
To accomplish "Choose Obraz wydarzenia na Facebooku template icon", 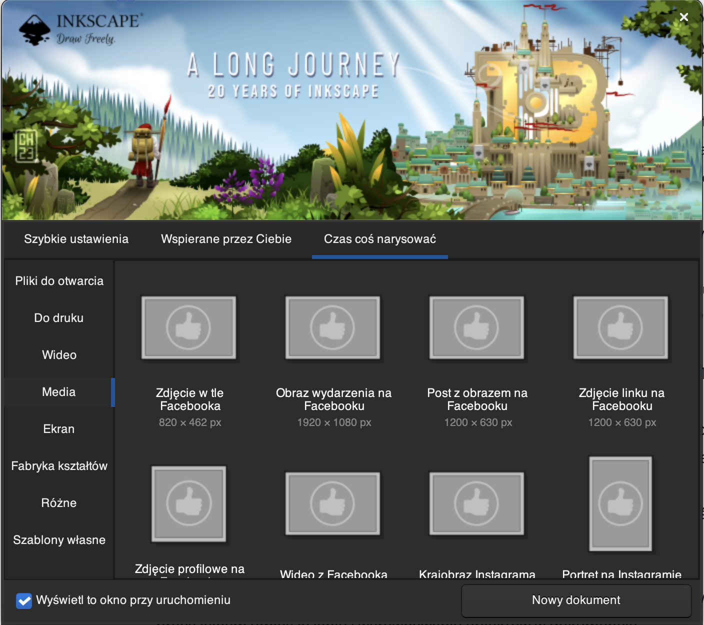I will coord(332,327).
